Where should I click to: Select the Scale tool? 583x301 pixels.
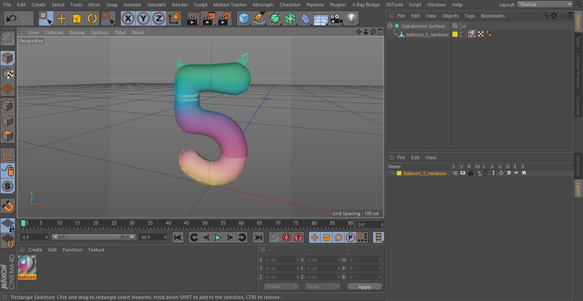point(77,18)
